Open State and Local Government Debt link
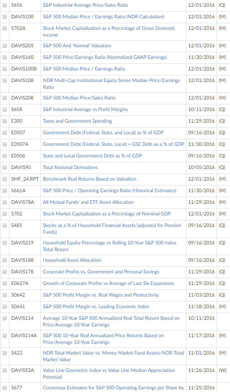The image size is (230, 392). [x=92, y=156]
